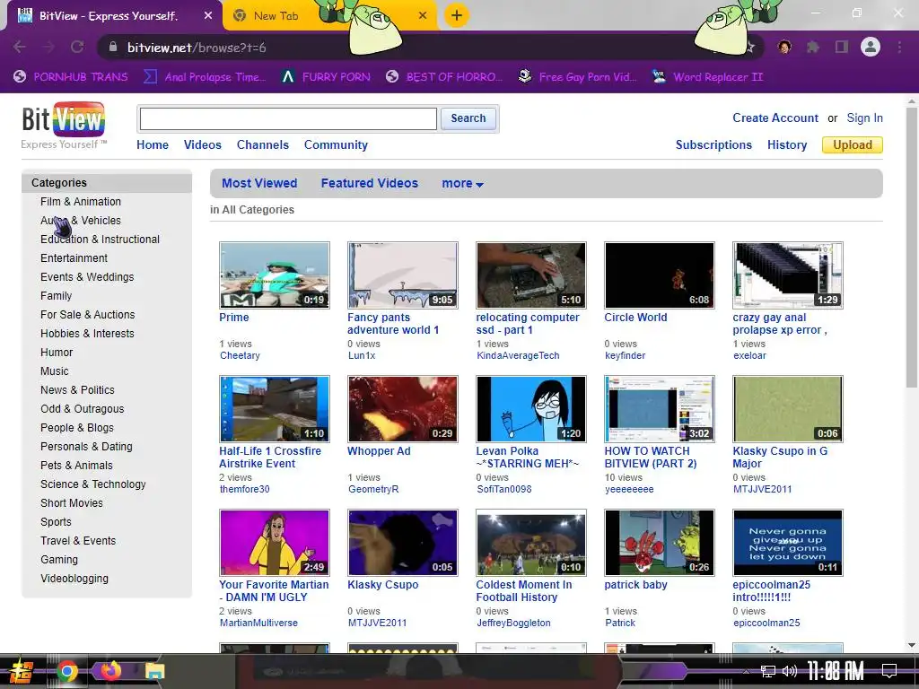Click the Create Account link

775,118
